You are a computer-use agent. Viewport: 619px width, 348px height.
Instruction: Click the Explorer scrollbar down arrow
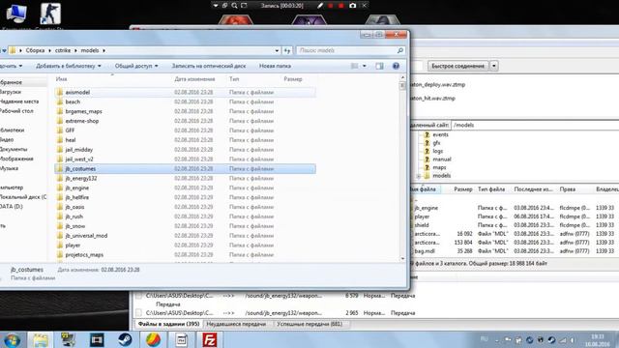point(402,259)
